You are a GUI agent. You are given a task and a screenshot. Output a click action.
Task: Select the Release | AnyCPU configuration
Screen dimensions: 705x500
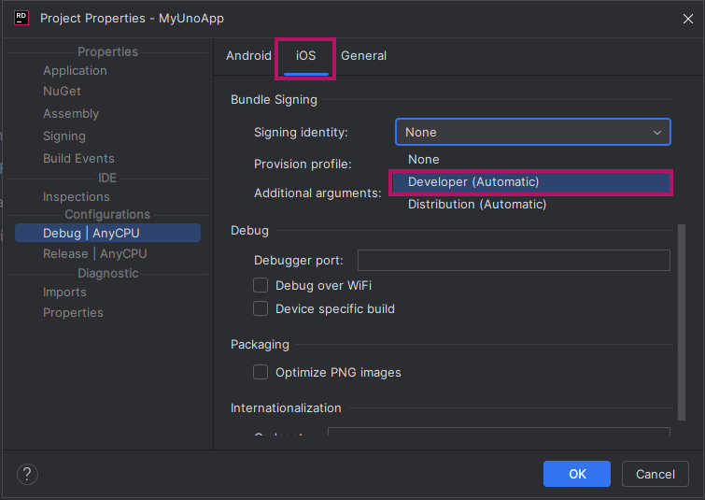95,254
